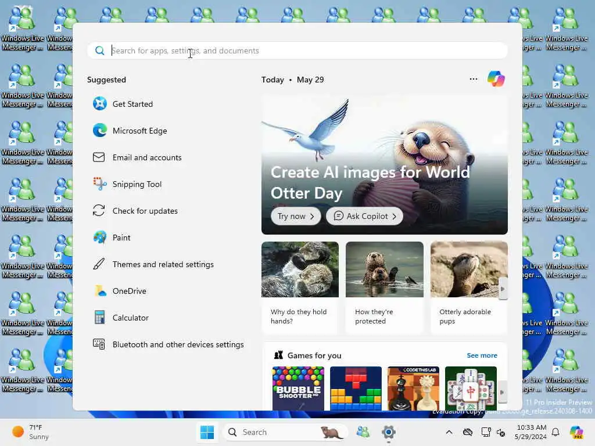Click the network display icon in tray

pyautogui.click(x=486, y=432)
